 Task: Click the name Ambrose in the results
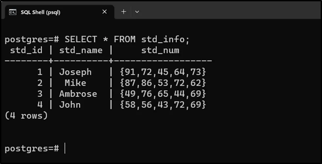tap(78, 94)
